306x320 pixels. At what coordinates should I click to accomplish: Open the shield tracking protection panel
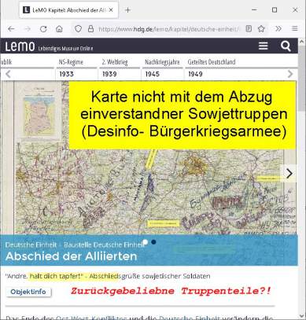(x=78, y=29)
